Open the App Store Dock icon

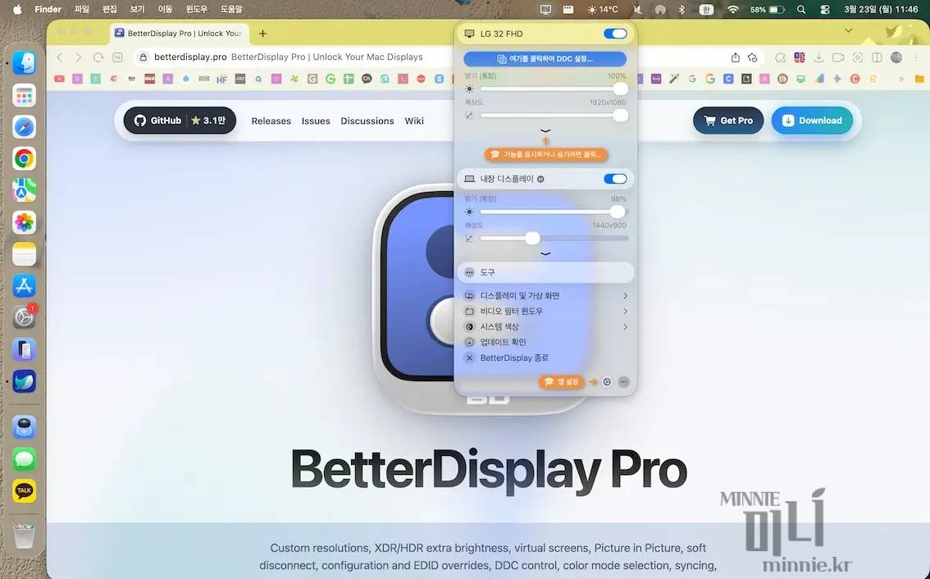coord(24,286)
